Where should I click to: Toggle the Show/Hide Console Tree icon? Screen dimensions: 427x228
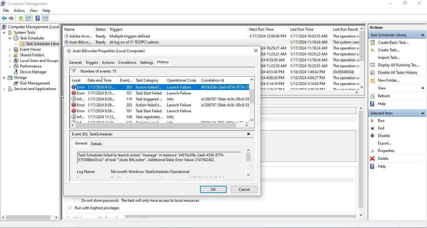(28, 18)
